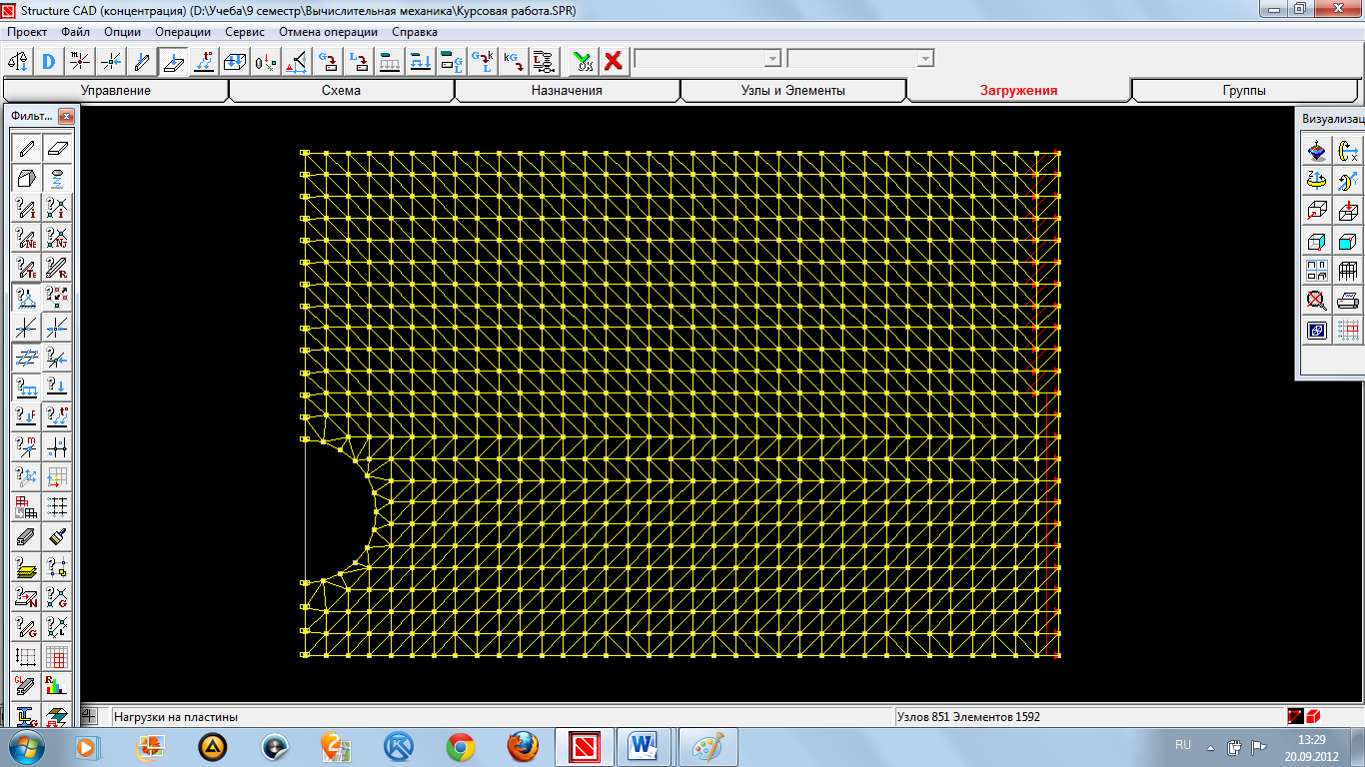1365x767 pixels.
Task: Click the RU language indicator in tray
Action: coord(1183,745)
